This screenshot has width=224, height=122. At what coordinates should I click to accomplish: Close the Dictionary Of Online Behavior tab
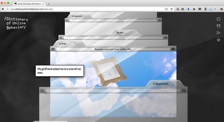tap(43, 4)
